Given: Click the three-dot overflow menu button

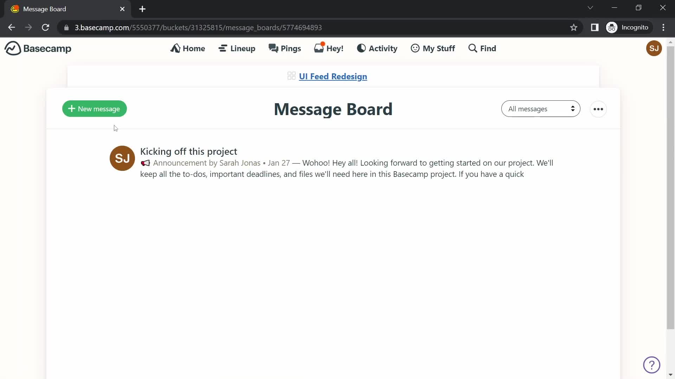Looking at the screenshot, I should coord(598,109).
